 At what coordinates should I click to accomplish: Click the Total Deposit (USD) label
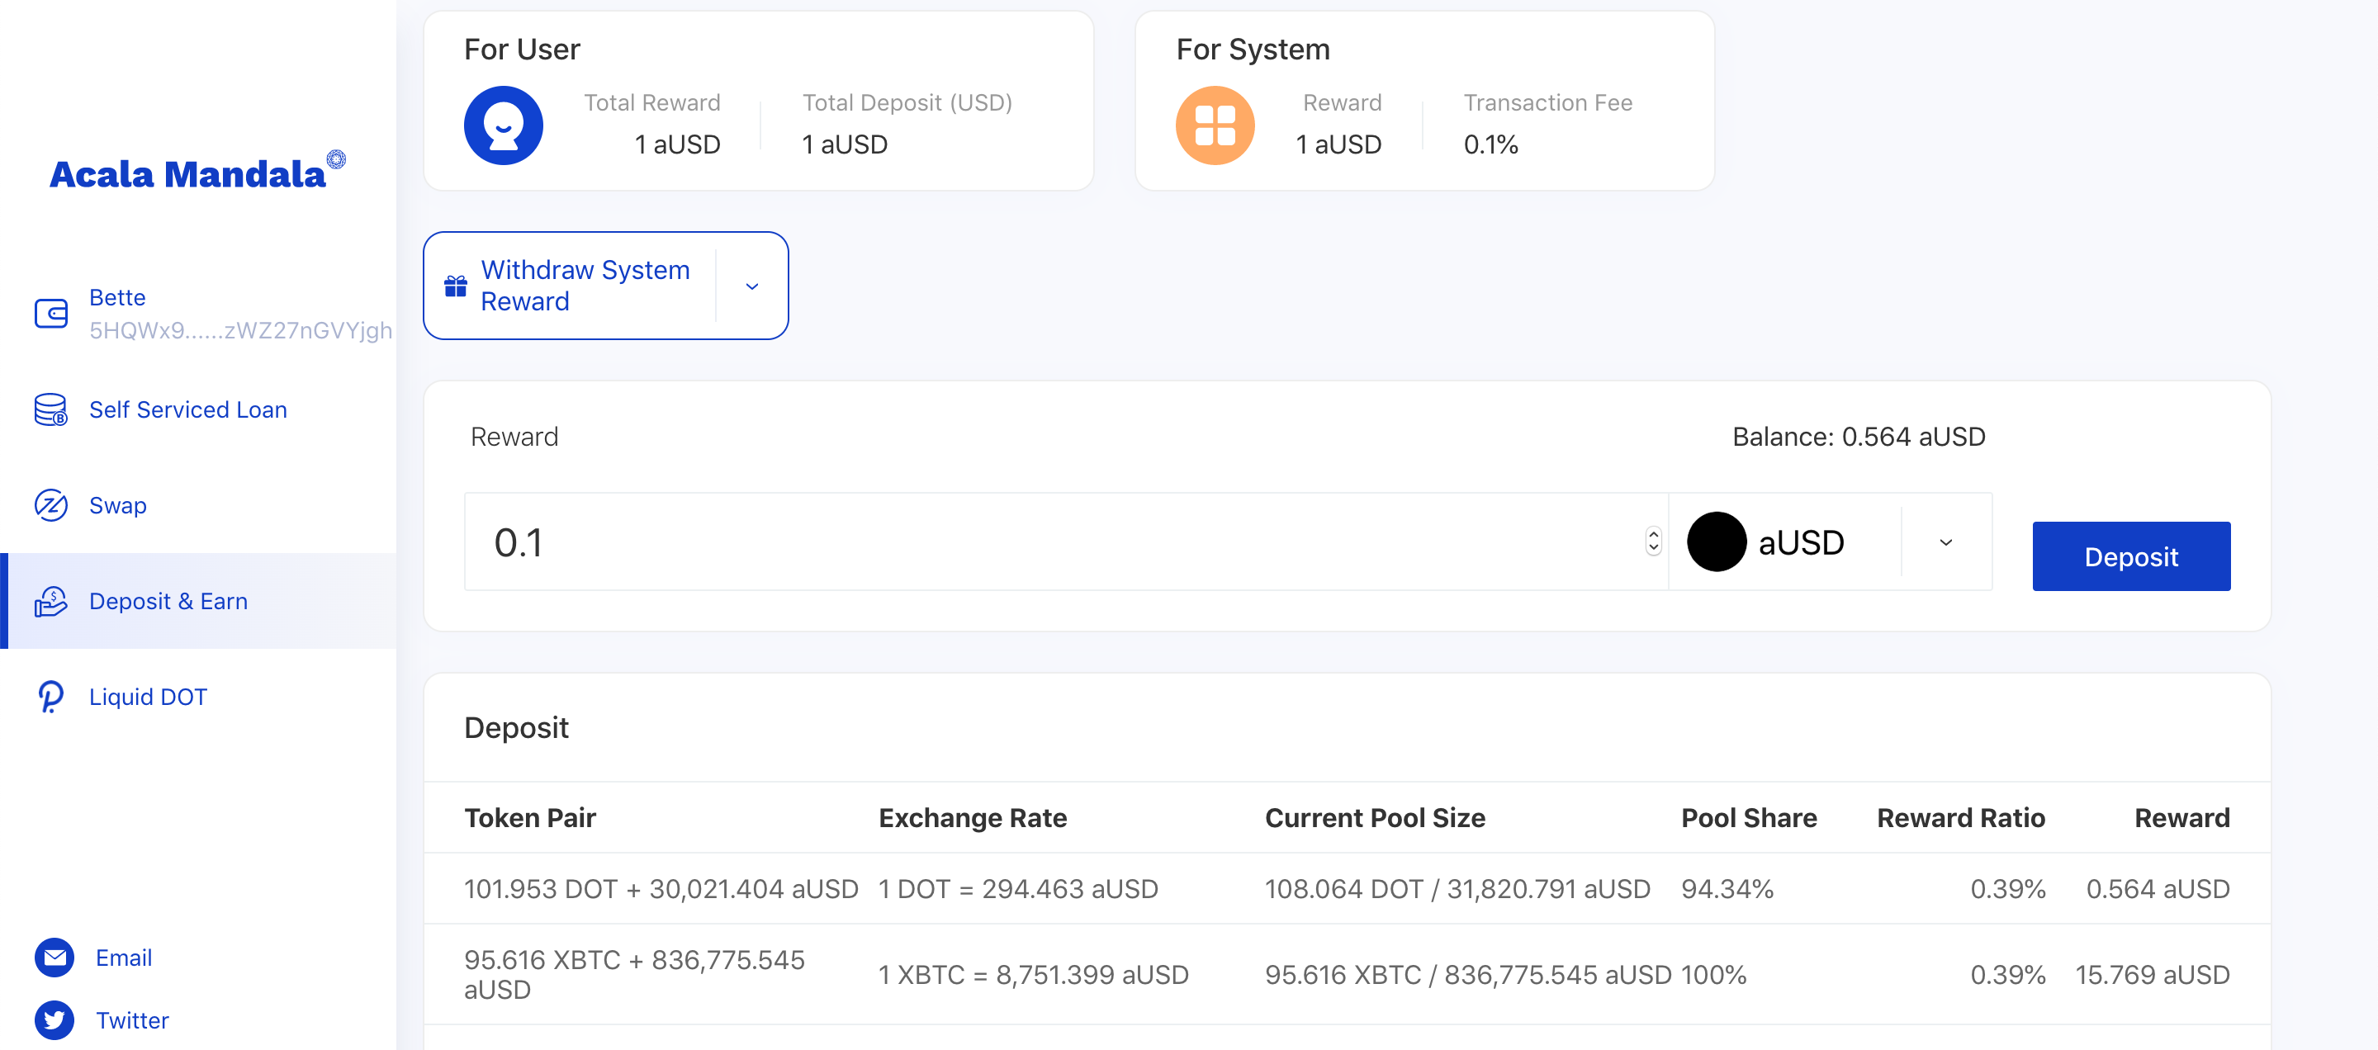tap(907, 102)
